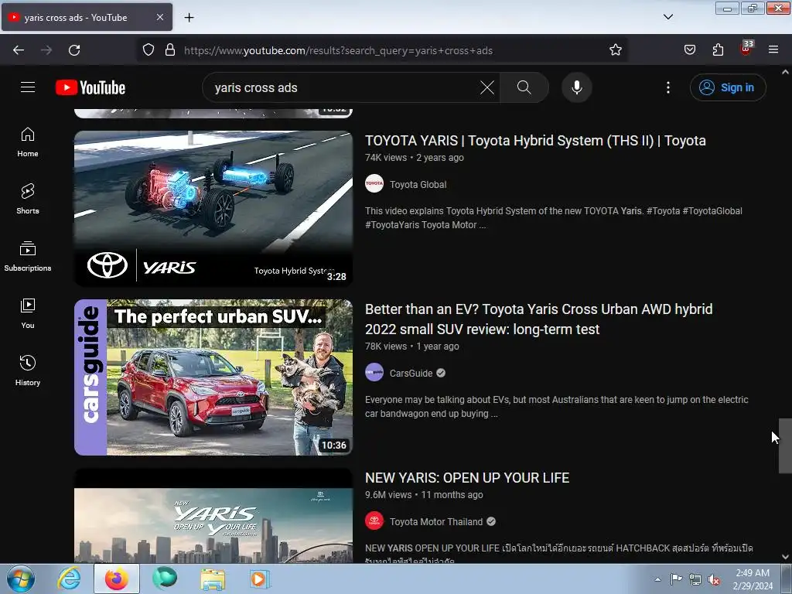Open a new browser tab

click(189, 18)
